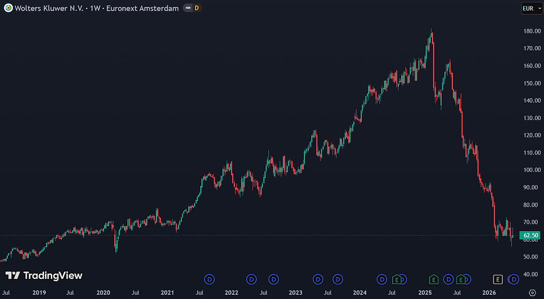Click the 80.00 price axis label
Screen dimensions: 544x299
[531, 205]
